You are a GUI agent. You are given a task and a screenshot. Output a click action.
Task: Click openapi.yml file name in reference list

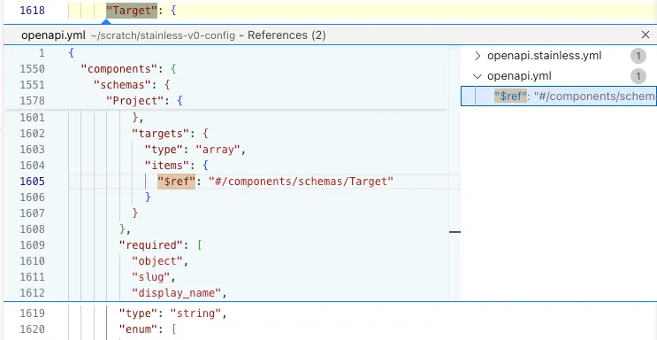(x=519, y=76)
